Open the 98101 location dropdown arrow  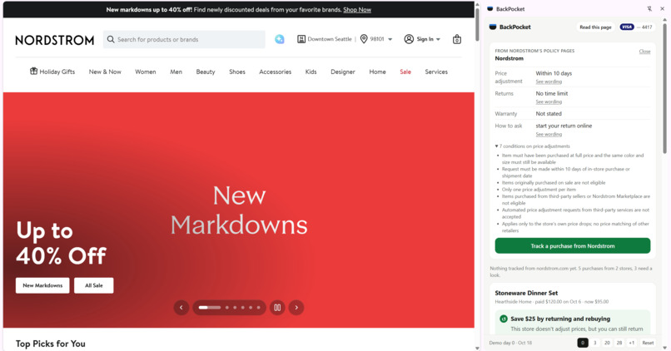(390, 39)
